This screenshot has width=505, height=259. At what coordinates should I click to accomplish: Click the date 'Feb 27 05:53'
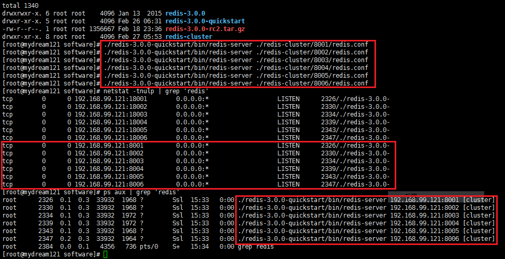[x=140, y=37]
